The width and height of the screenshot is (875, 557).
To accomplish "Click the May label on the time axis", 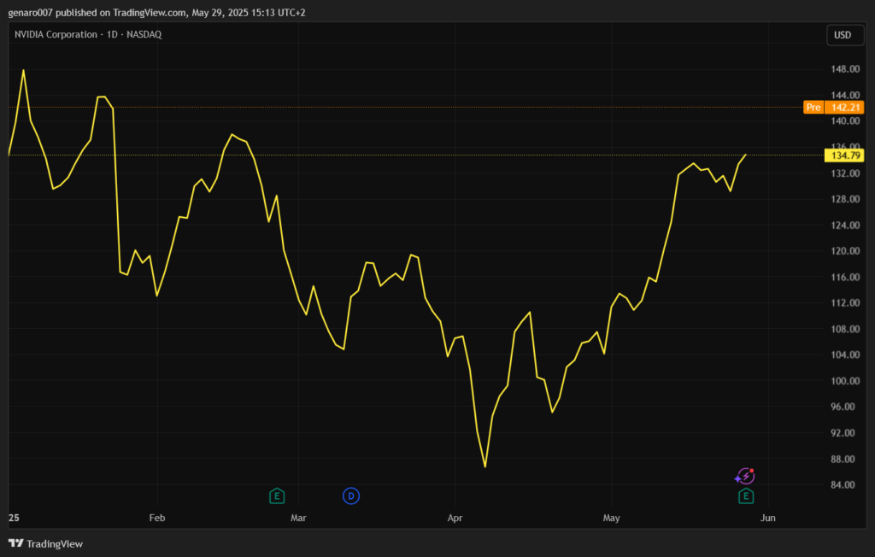I will (611, 518).
